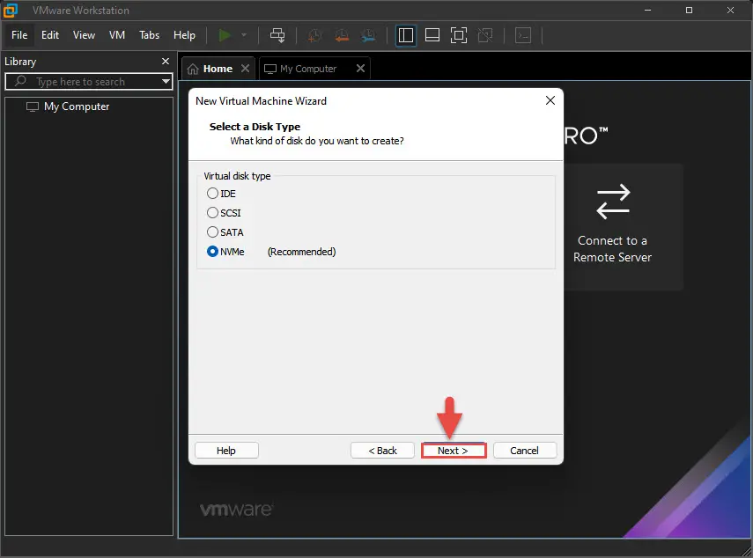The width and height of the screenshot is (753, 558).
Task: Click the console view toolbar icon
Action: (523, 35)
